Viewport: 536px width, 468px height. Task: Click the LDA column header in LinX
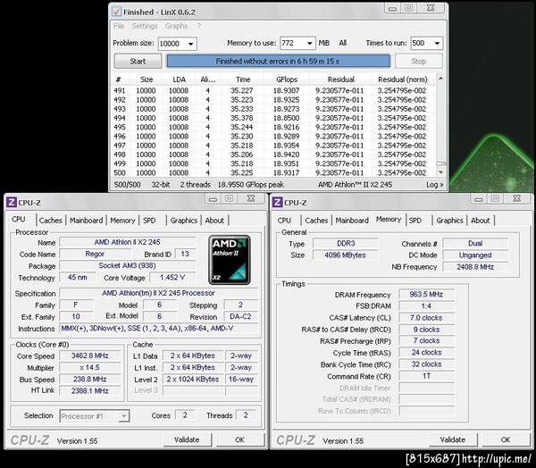179,79
